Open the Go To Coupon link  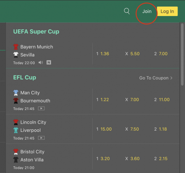coord(156,78)
